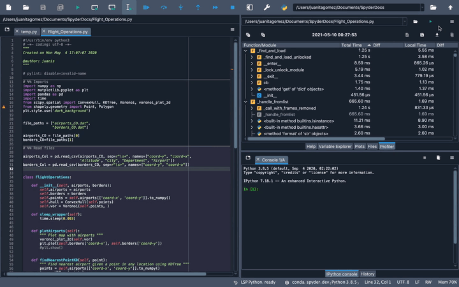Browse editor tabs icon
459x287 pixels.
(7, 29)
